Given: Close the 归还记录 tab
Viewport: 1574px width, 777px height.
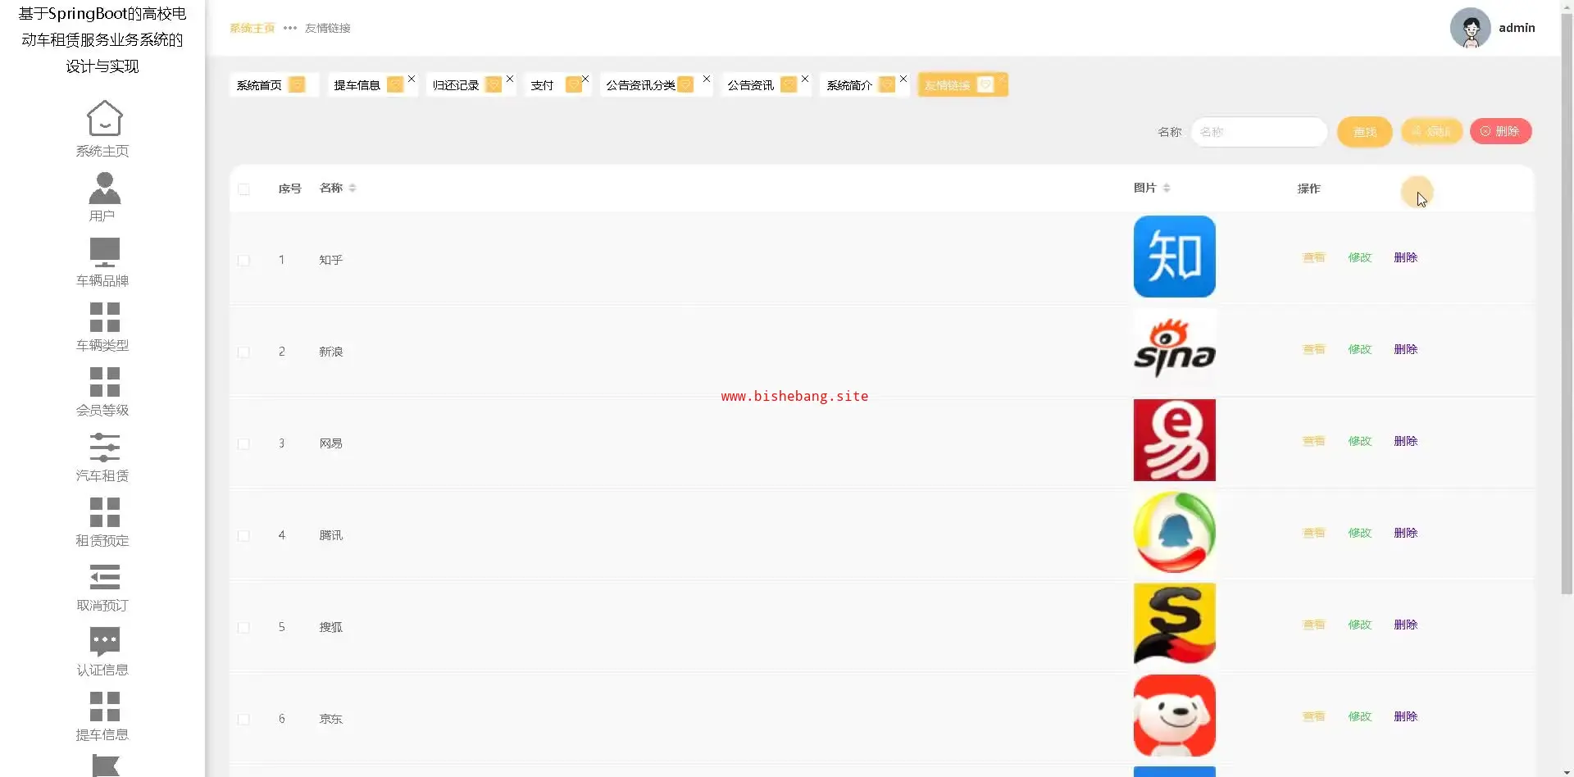Looking at the screenshot, I should click(x=510, y=79).
